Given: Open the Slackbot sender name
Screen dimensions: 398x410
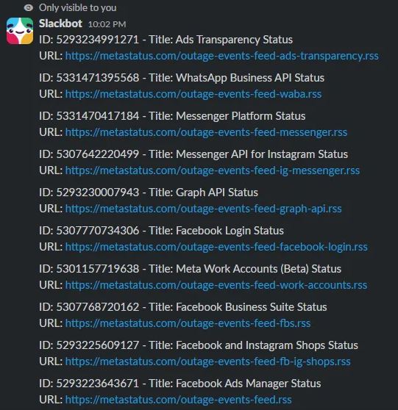Looking at the screenshot, I should (60, 24).
